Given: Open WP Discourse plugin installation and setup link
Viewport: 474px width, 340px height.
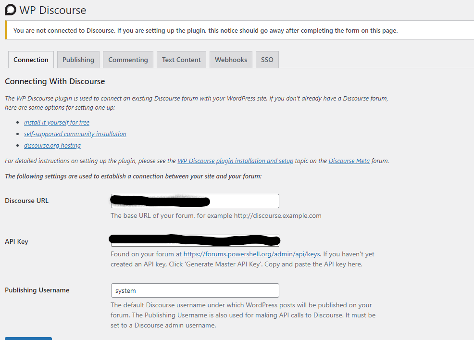Looking at the screenshot, I should 236,161.
